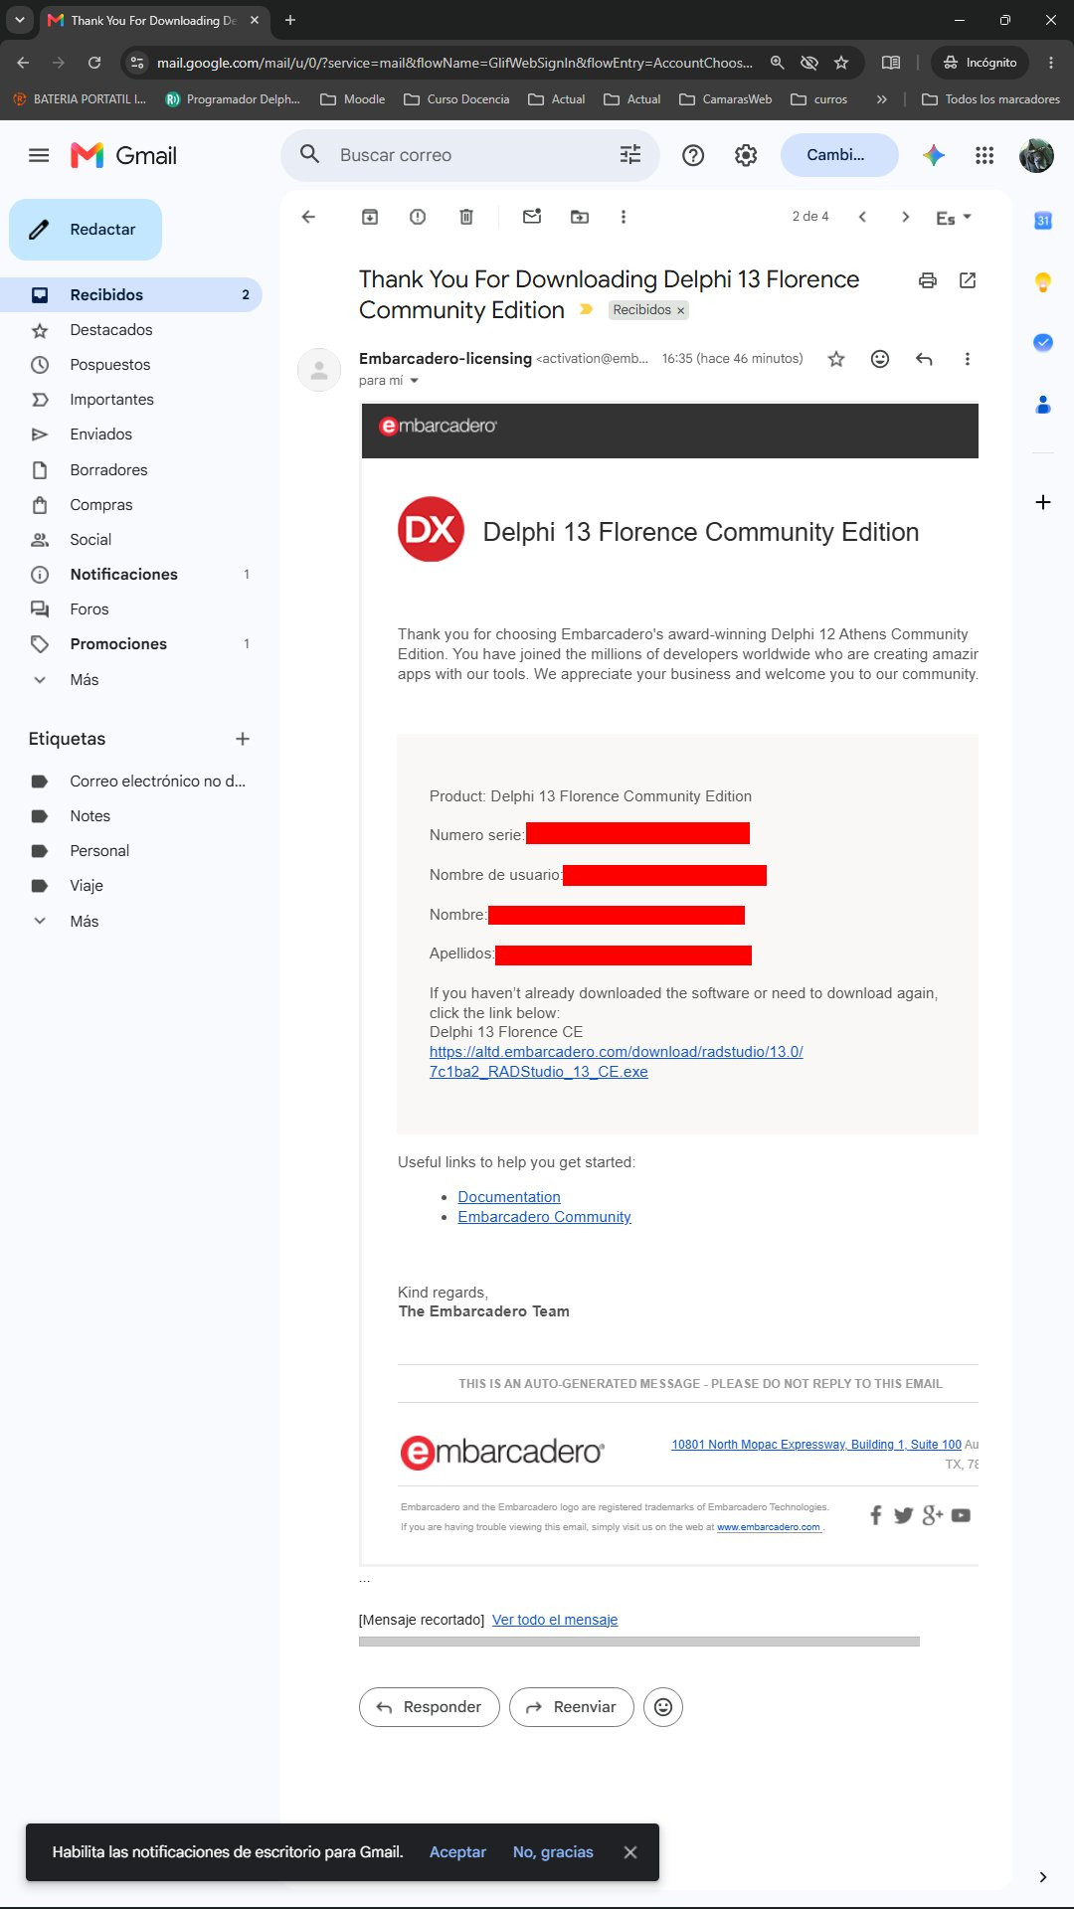Open the Google apps grid

[x=984, y=155]
